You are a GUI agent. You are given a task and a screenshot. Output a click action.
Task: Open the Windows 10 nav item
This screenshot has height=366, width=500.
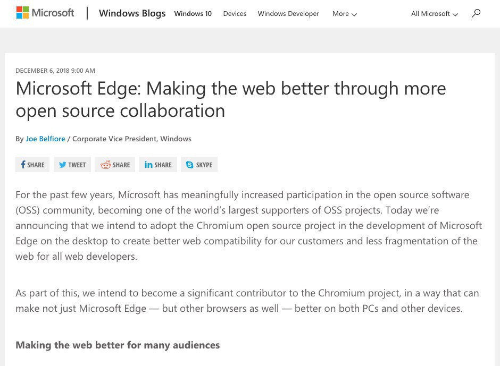pos(193,14)
